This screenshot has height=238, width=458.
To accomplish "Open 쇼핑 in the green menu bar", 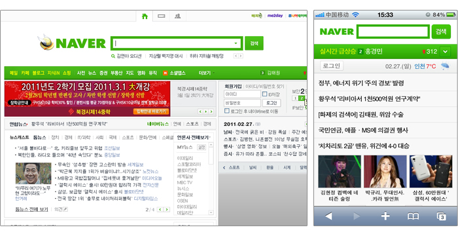I will pyautogui.click(x=67, y=73).
